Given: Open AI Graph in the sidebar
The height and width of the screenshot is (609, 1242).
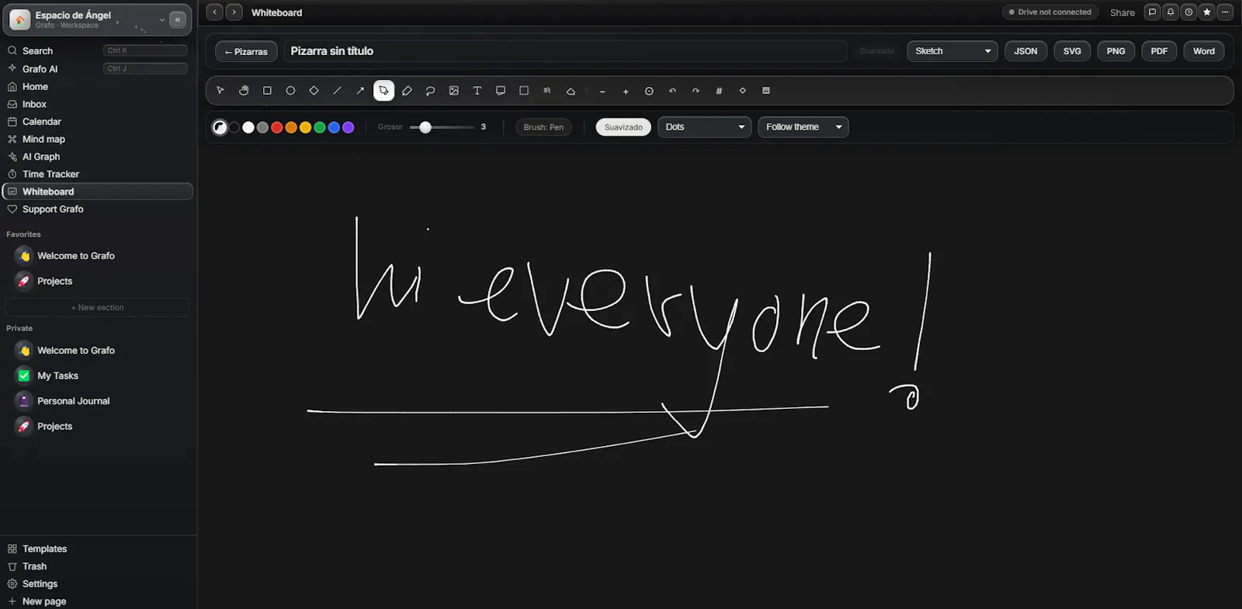Looking at the screenshot, I should tap(98, 157).
